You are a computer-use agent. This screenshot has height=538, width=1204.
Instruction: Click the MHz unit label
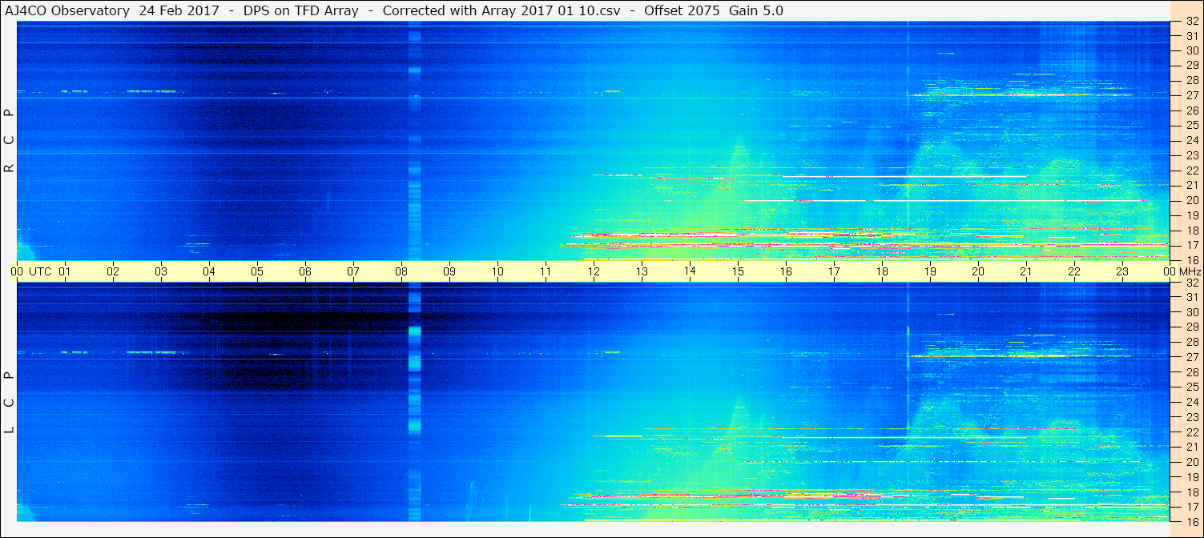pos(1189,271)
